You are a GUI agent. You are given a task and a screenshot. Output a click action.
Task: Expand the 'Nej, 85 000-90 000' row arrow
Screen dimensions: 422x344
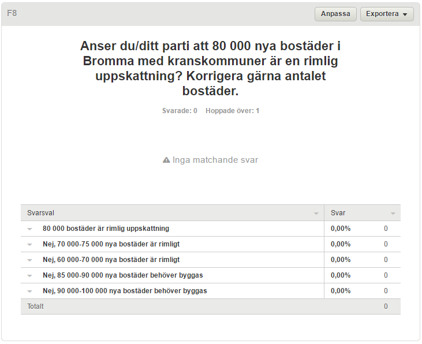click(x=29, y=276)
